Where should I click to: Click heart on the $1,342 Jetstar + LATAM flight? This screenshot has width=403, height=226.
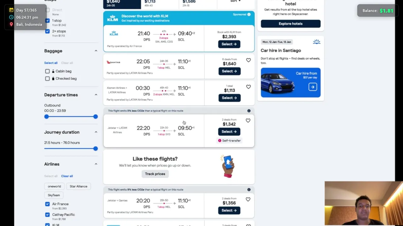coord(248,121)
